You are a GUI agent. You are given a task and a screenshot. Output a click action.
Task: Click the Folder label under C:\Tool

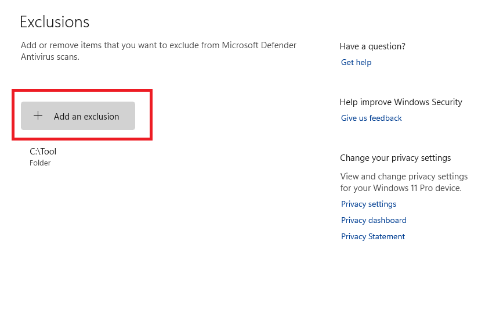(x=40, y=163)
